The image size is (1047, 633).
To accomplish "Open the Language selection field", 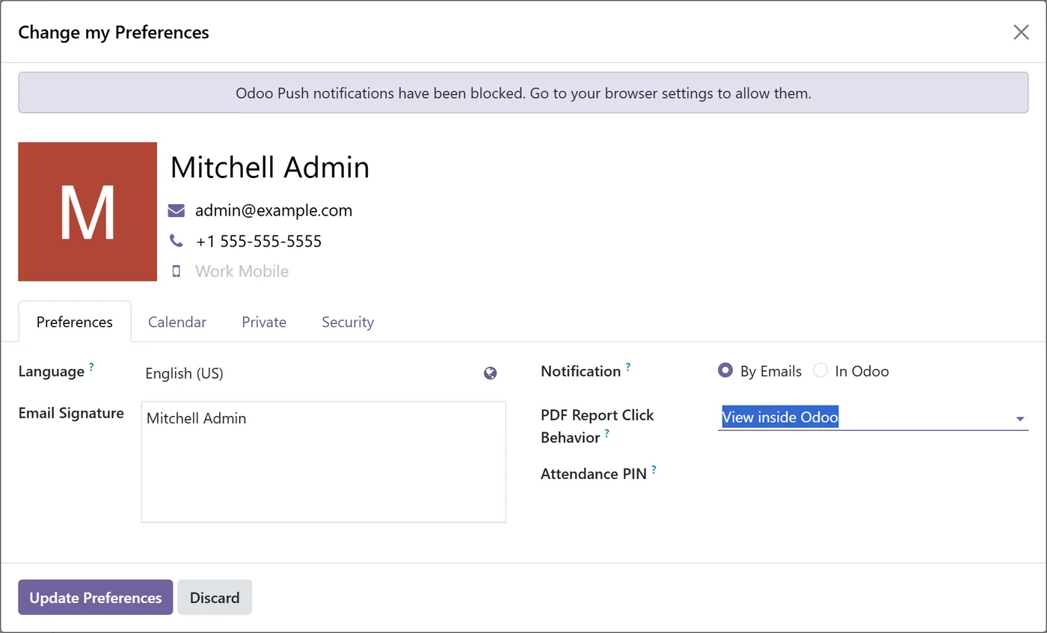I will coord(311,373).
